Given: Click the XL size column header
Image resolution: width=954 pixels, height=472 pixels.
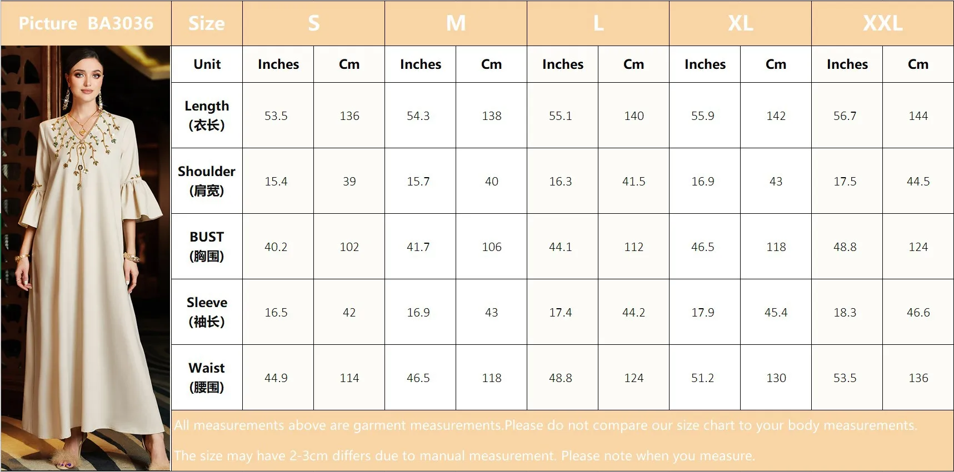Looking at the screenshot, I should click(740, 23).
